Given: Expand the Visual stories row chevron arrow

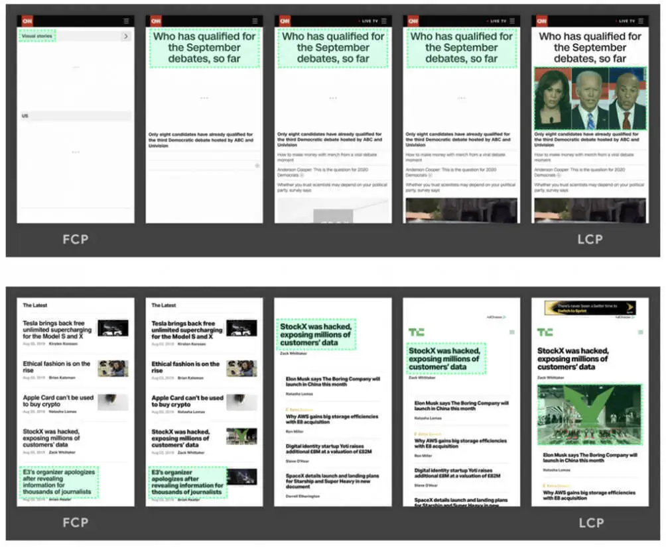Looking at the screenshot, I should tap(125, 36).
